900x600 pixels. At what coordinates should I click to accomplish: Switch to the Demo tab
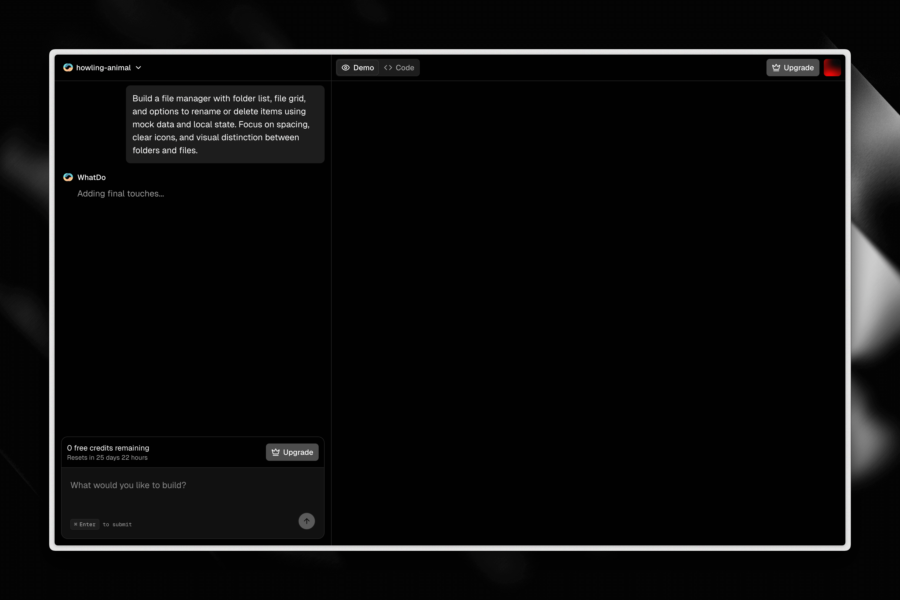pos(358,68)
